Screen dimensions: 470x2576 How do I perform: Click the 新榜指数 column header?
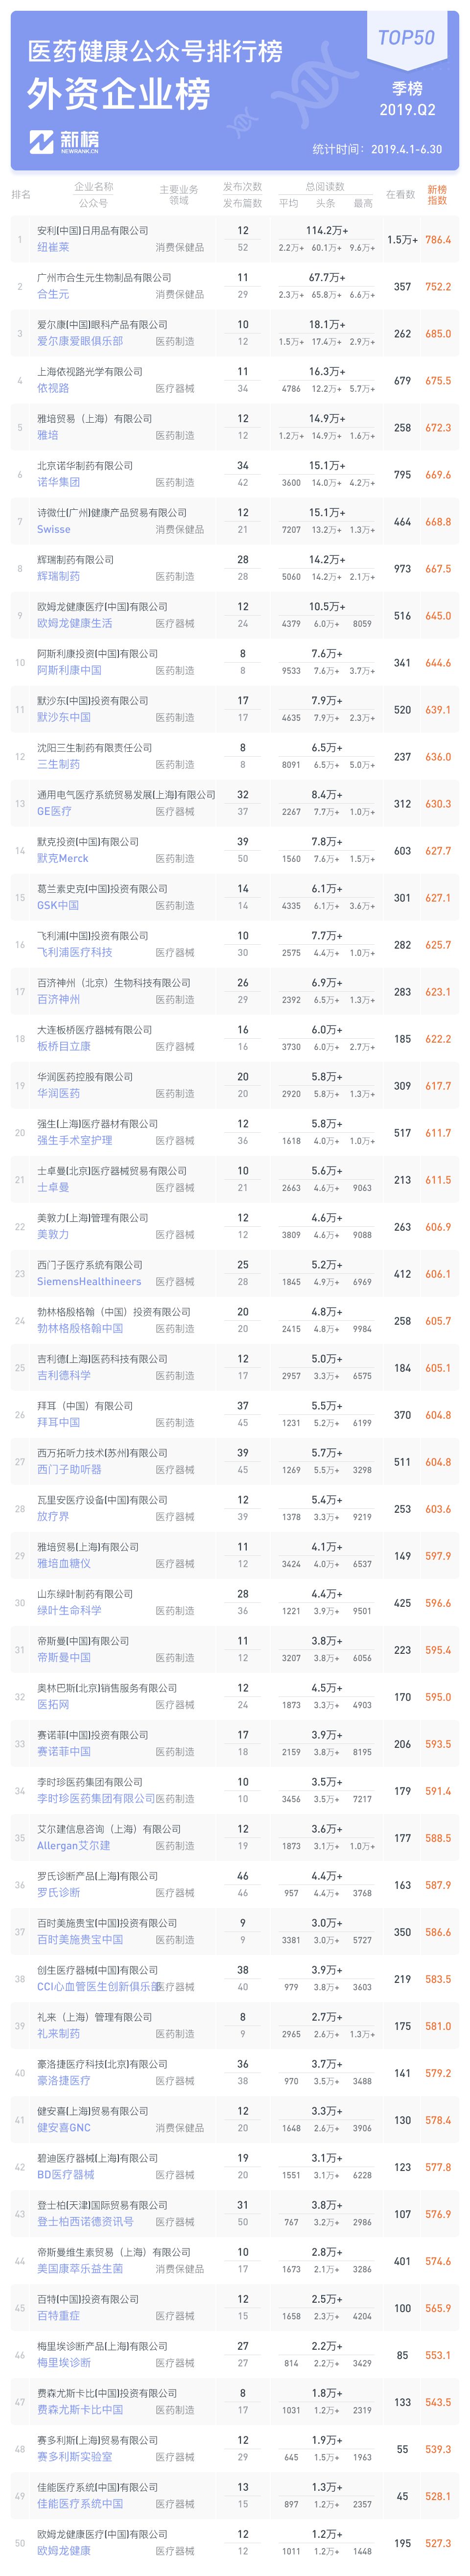437,195
